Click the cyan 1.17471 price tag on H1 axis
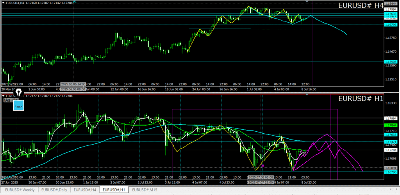The height and width of the screenshot is (195, 400). point(391,141)
